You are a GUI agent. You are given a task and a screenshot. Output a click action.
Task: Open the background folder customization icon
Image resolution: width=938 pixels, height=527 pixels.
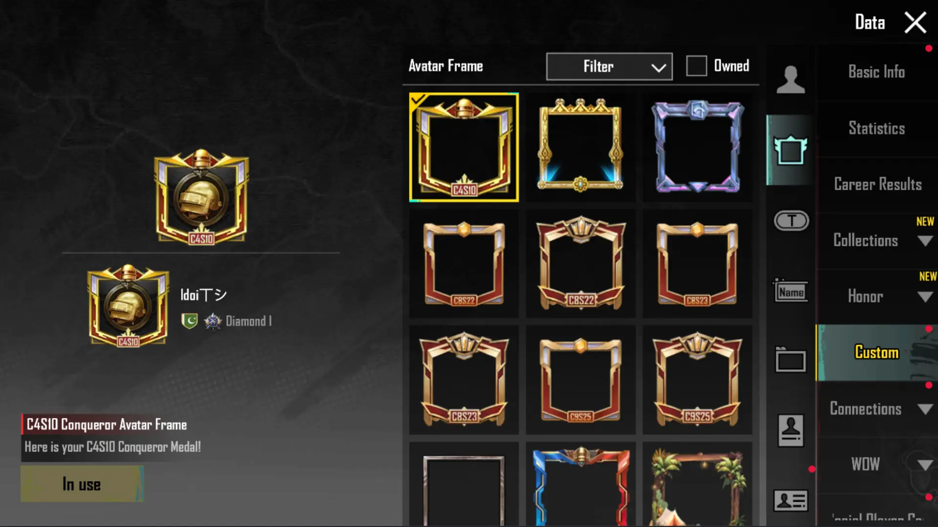(x=790, y=360)
